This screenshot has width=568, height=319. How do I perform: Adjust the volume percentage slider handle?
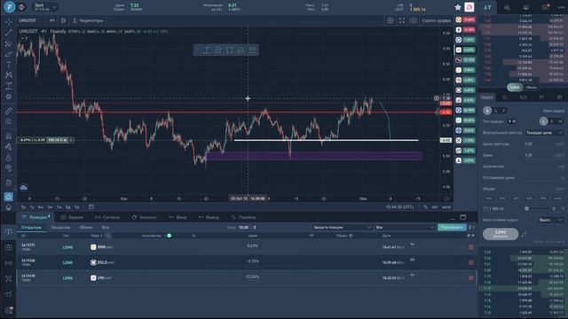coord(526,209)
